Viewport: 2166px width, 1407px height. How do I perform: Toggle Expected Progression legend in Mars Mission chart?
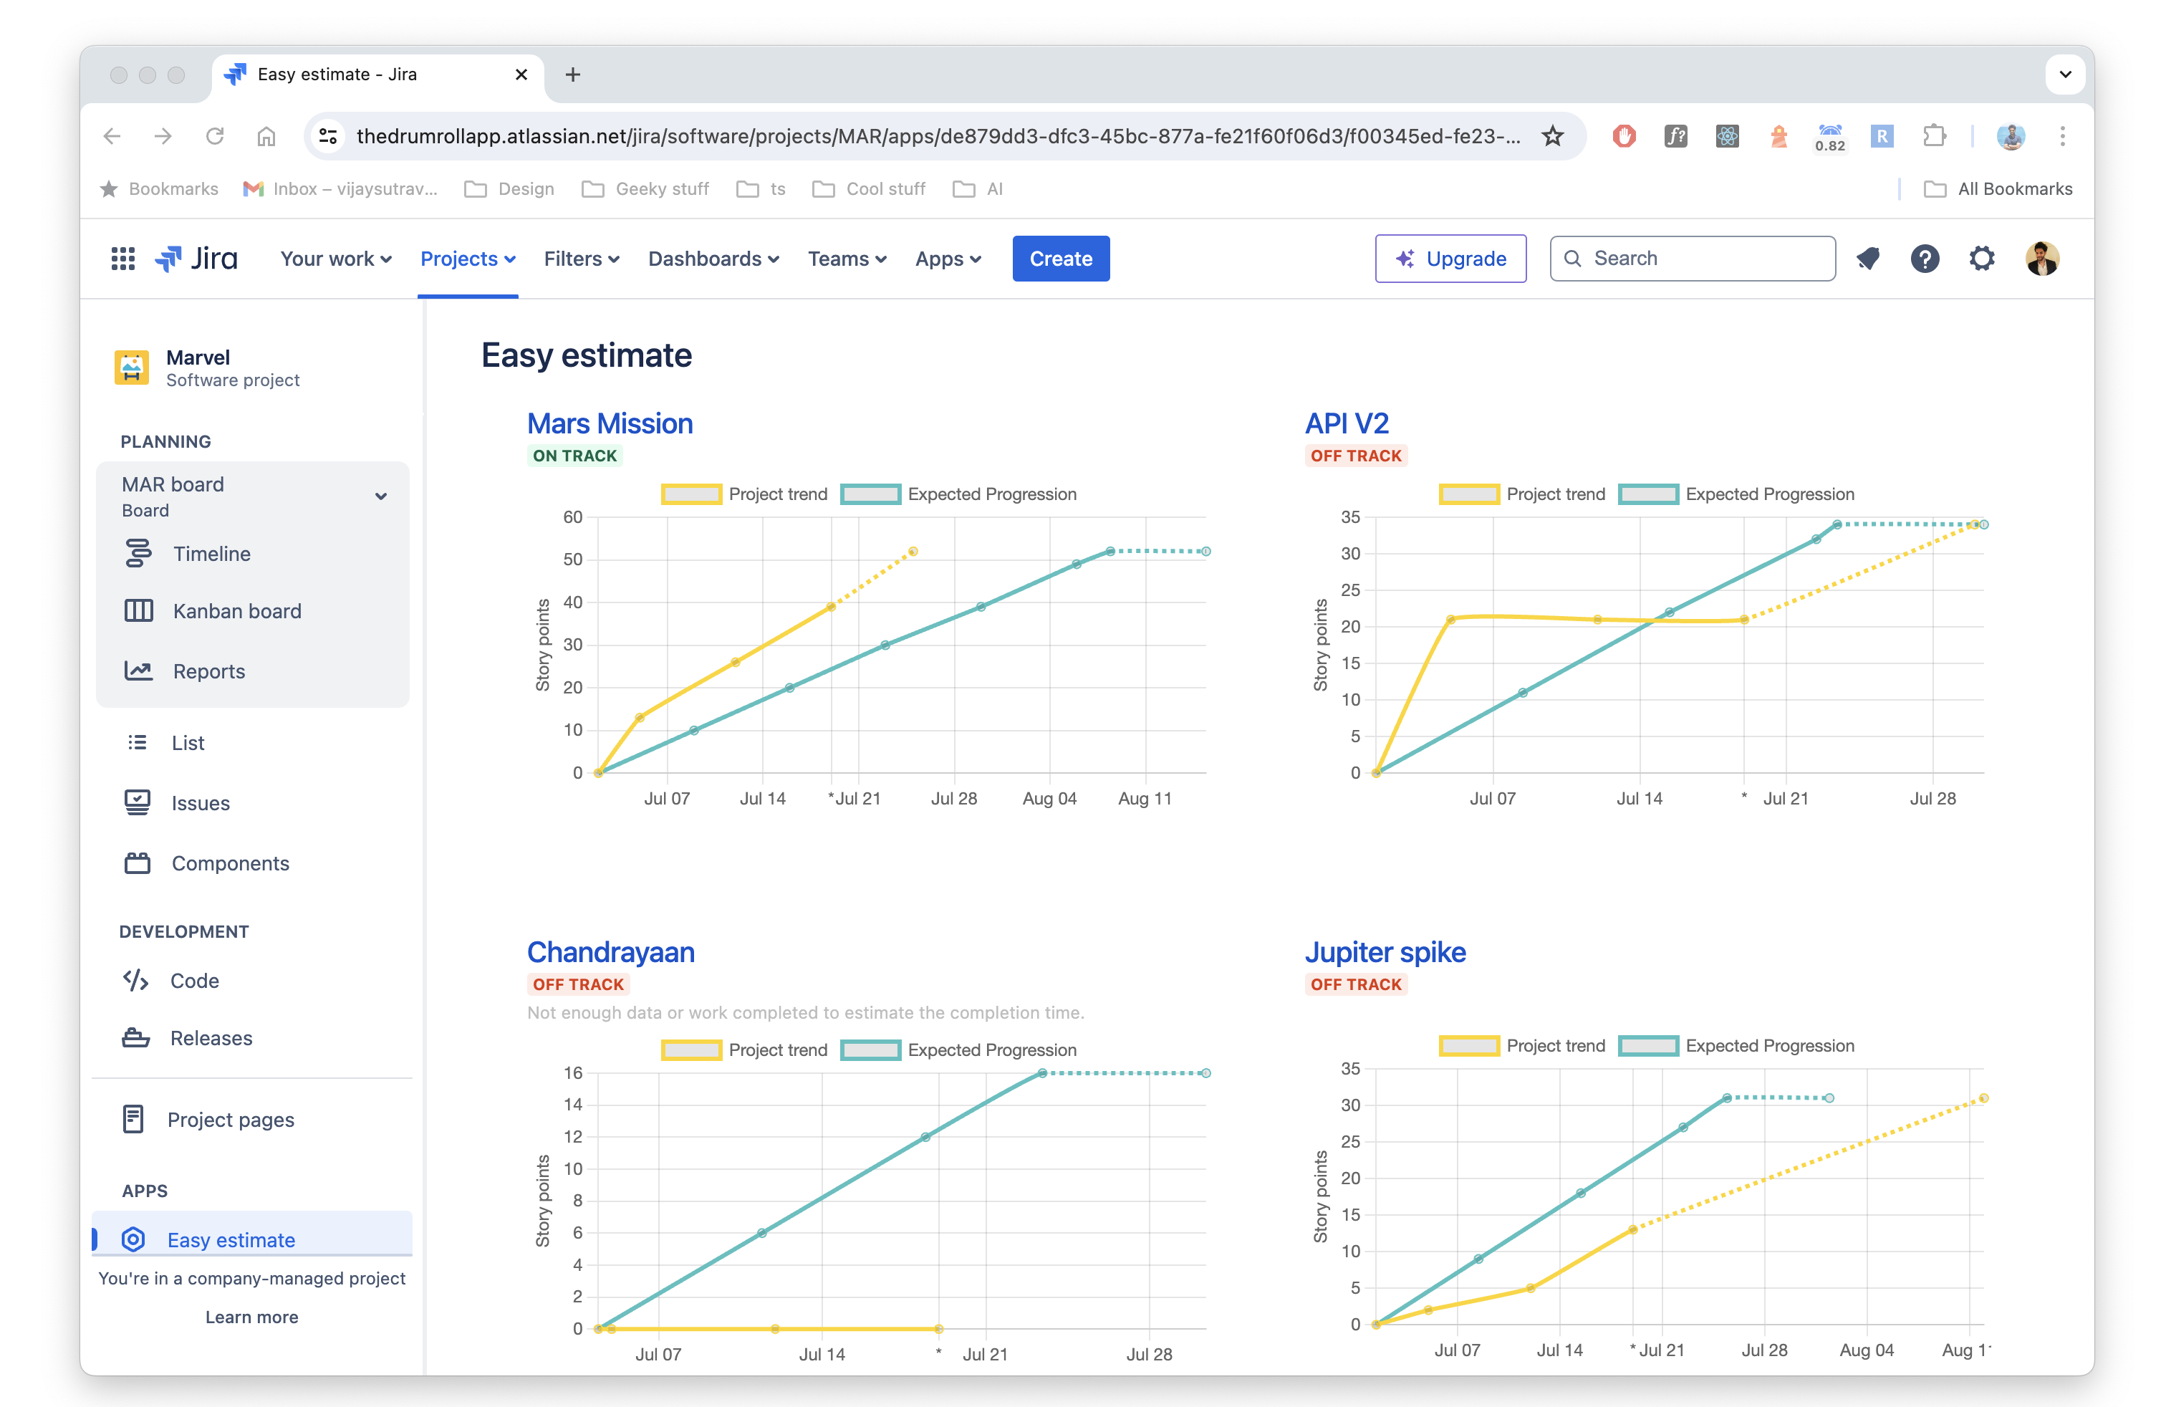[959, 494]
